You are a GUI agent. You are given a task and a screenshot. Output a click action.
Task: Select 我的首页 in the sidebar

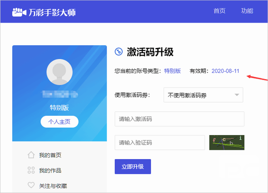point(50,155)
